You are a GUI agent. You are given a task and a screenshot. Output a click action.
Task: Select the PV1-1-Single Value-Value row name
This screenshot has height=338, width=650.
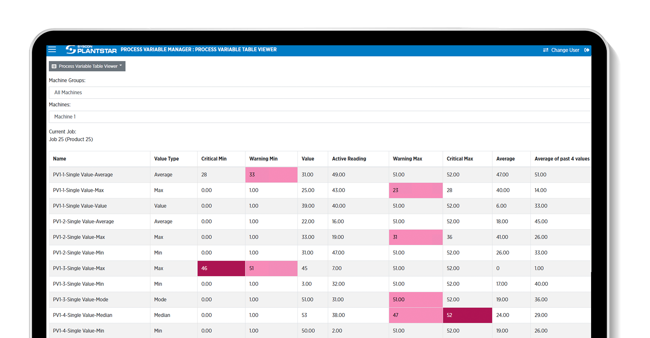pos(80,206)
